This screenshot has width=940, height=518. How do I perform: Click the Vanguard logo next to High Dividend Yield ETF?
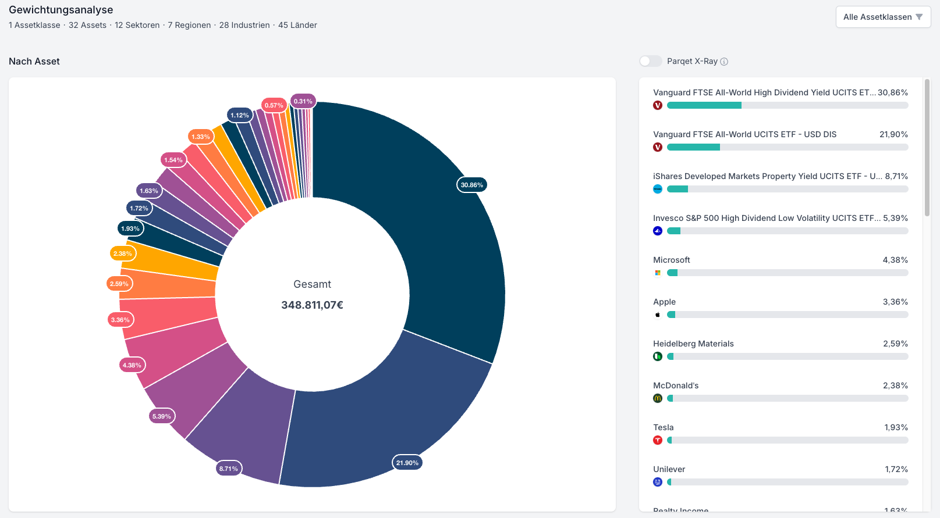658,105
